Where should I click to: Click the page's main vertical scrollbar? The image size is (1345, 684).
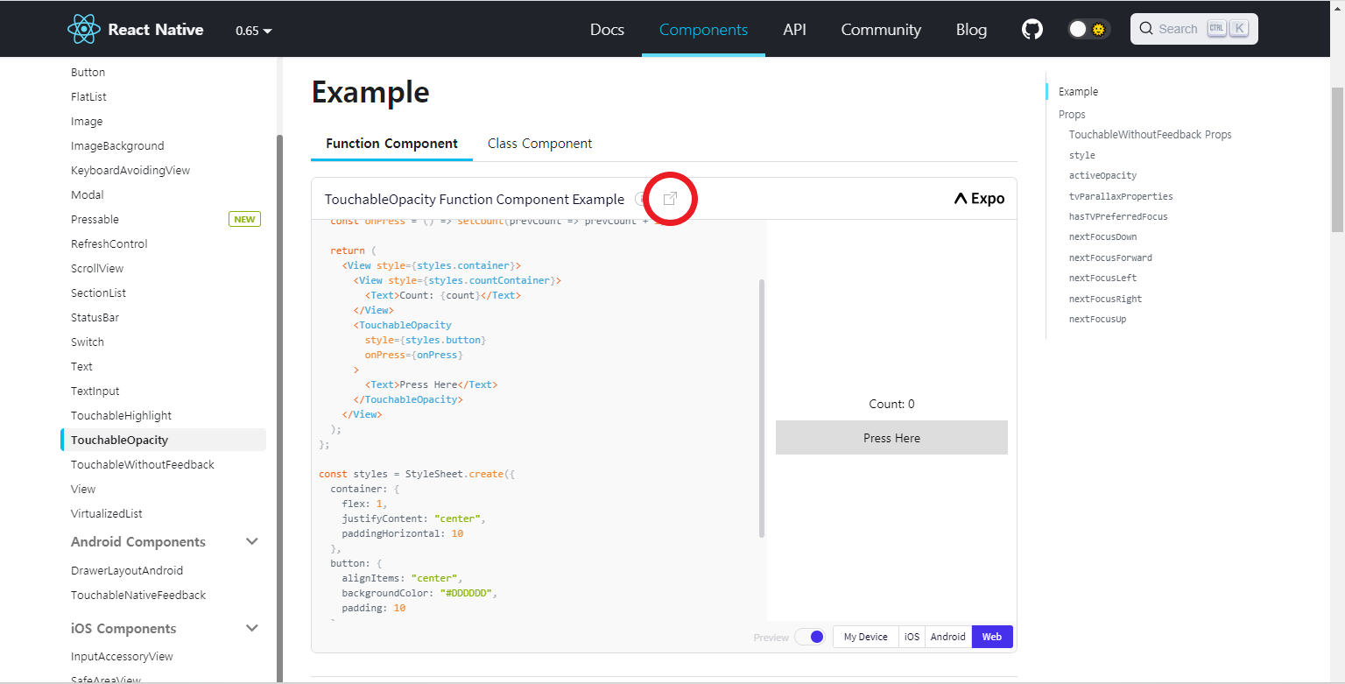pos(1337,159)
